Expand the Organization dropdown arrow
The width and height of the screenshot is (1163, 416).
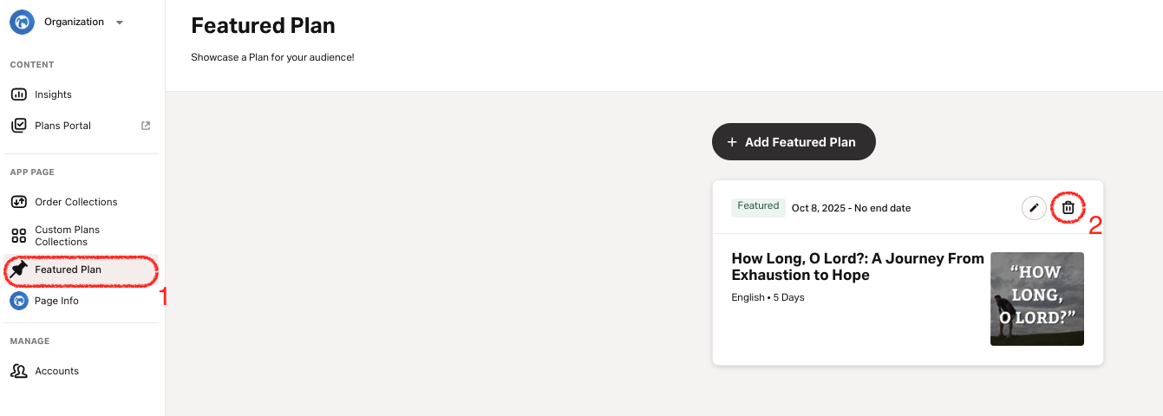point(120,23)
